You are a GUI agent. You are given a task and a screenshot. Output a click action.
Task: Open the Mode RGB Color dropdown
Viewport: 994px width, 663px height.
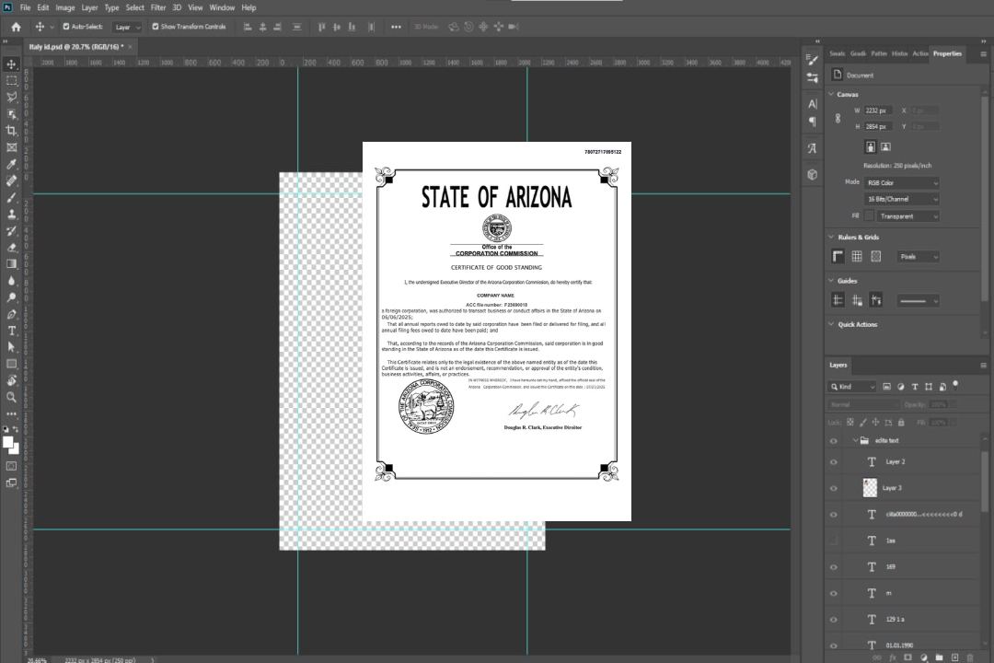tap(901, 182)
